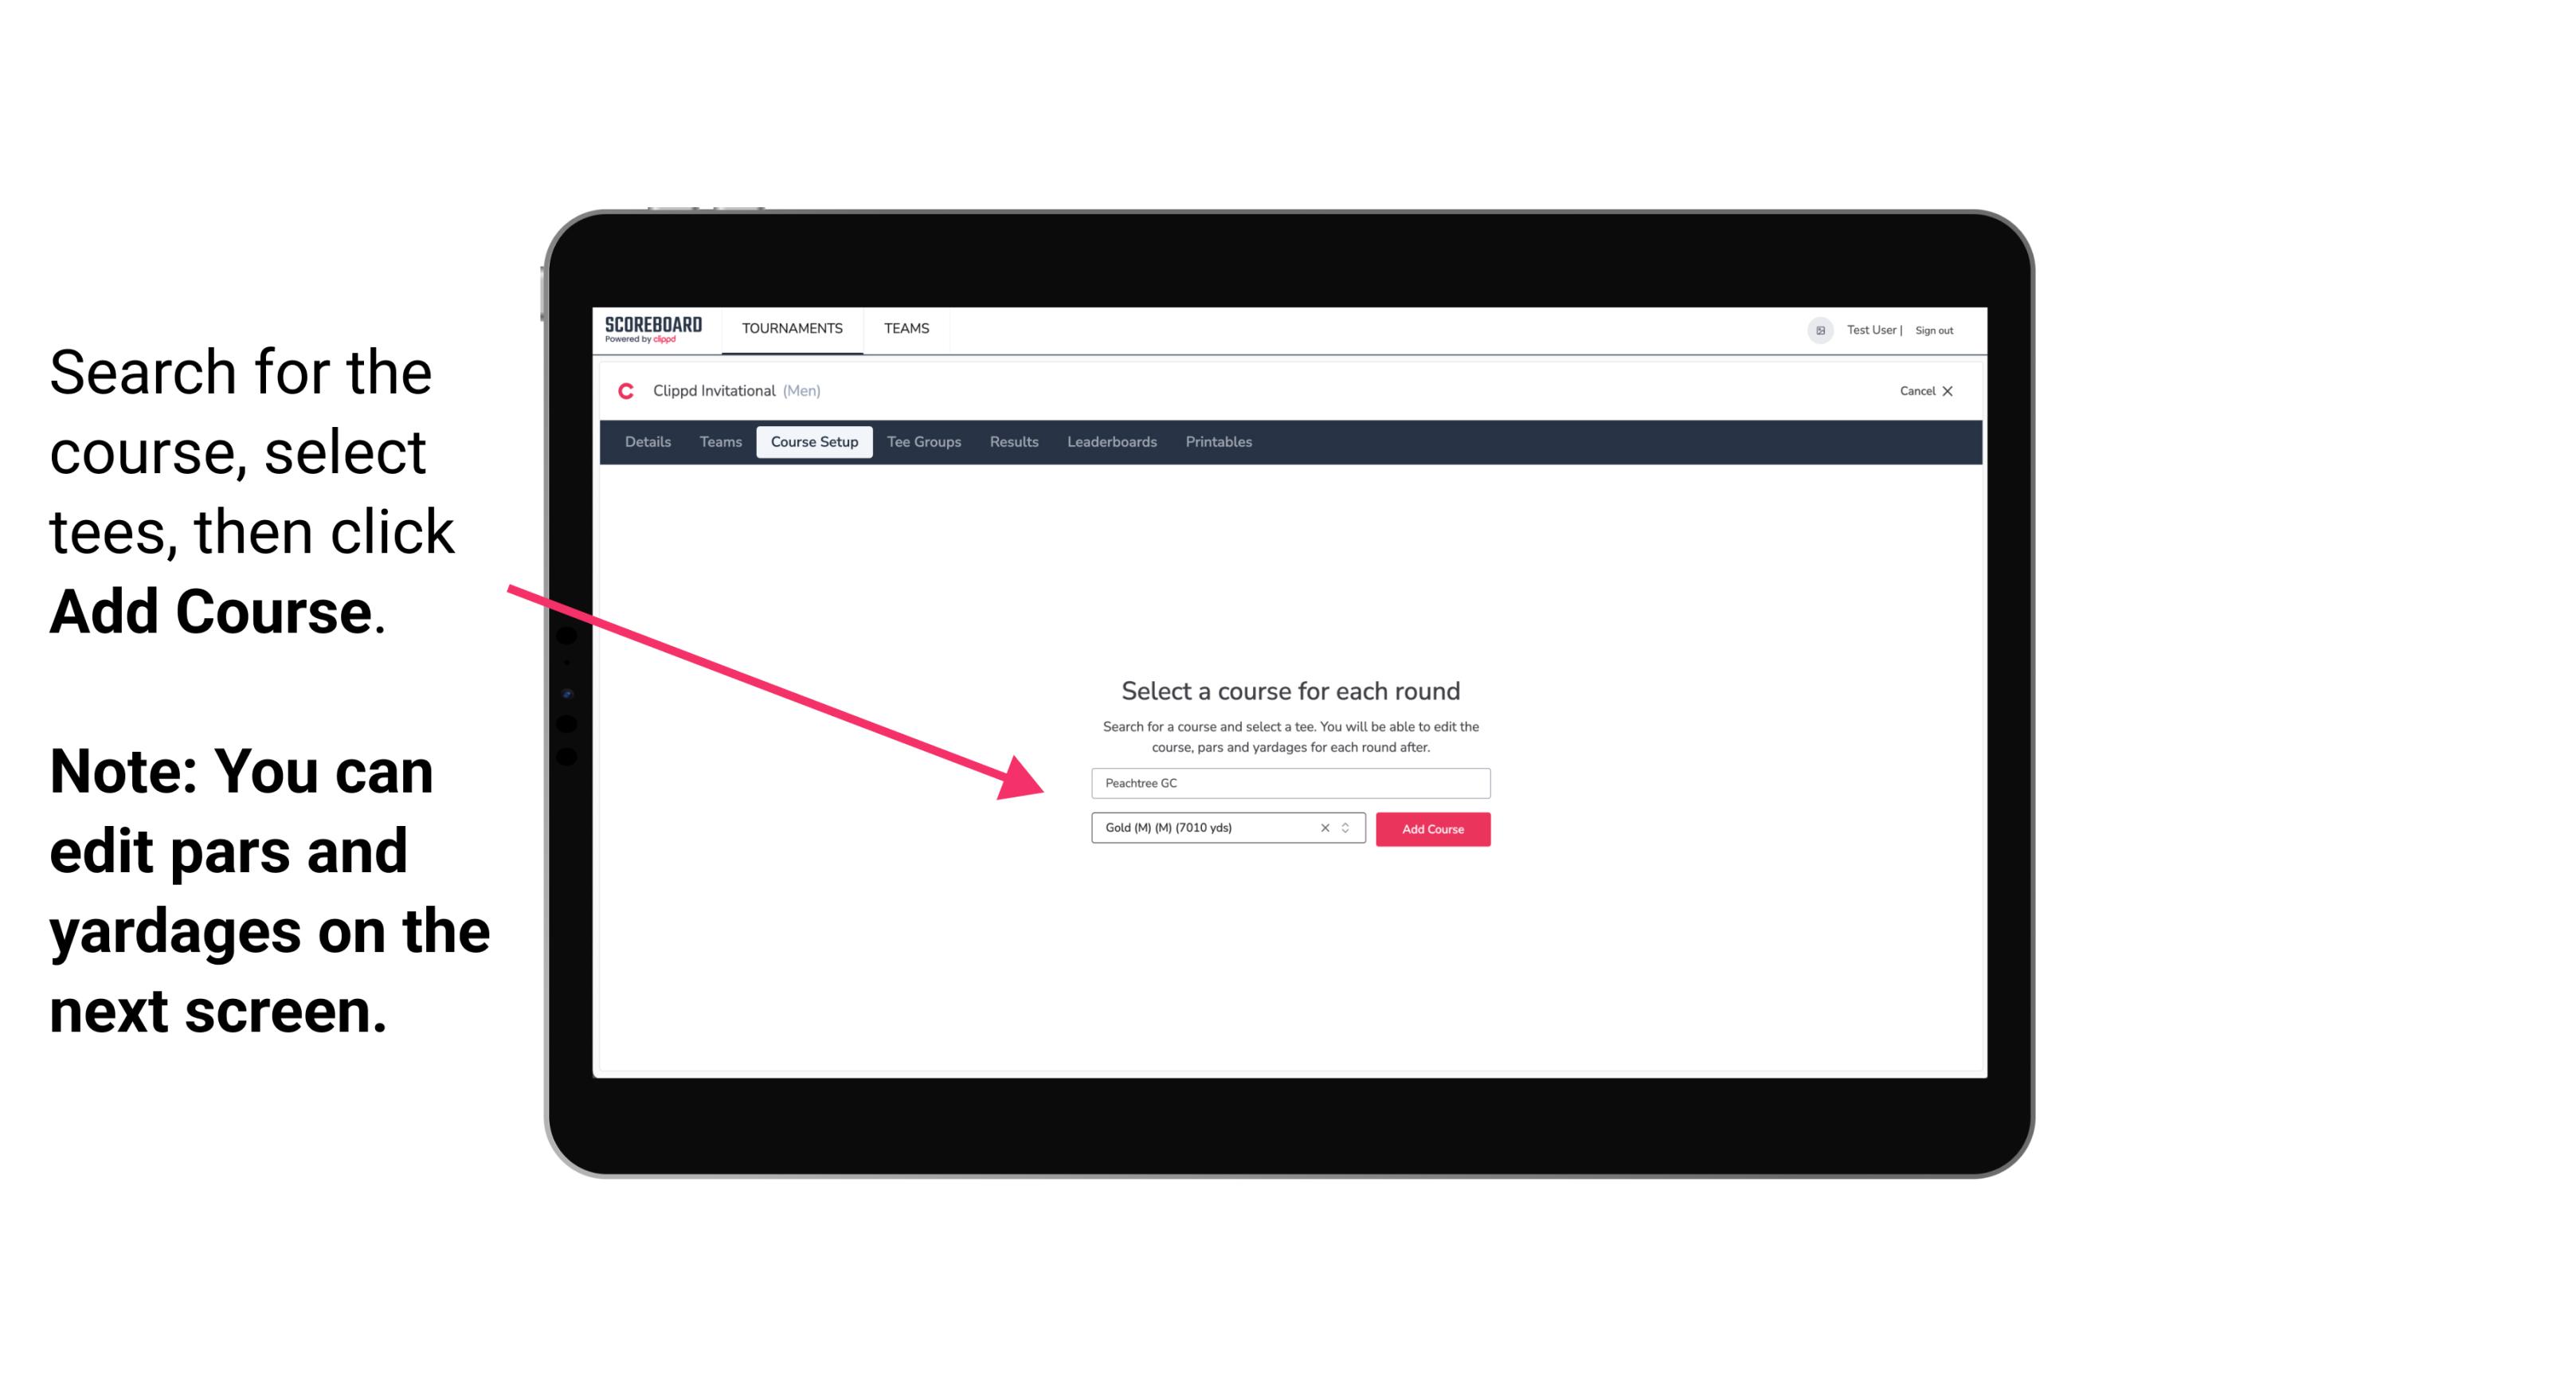Image resolution: width=2576 pixels, height=1386 pixels.
Task: Switch to the Details tab
Action: pyautogui.click(x=645, y=442)
